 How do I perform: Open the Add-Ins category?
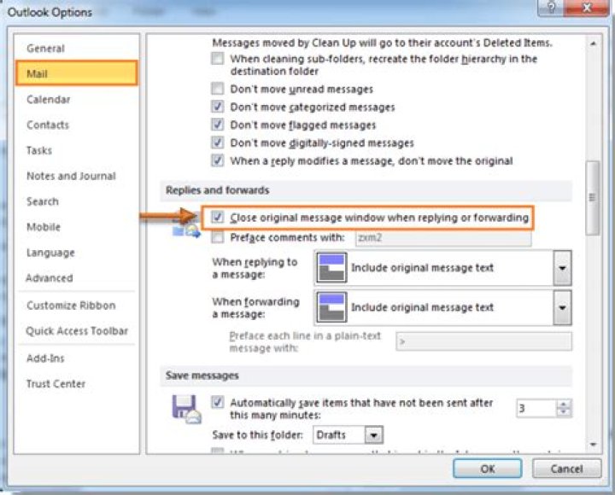(x=45, y=358)
